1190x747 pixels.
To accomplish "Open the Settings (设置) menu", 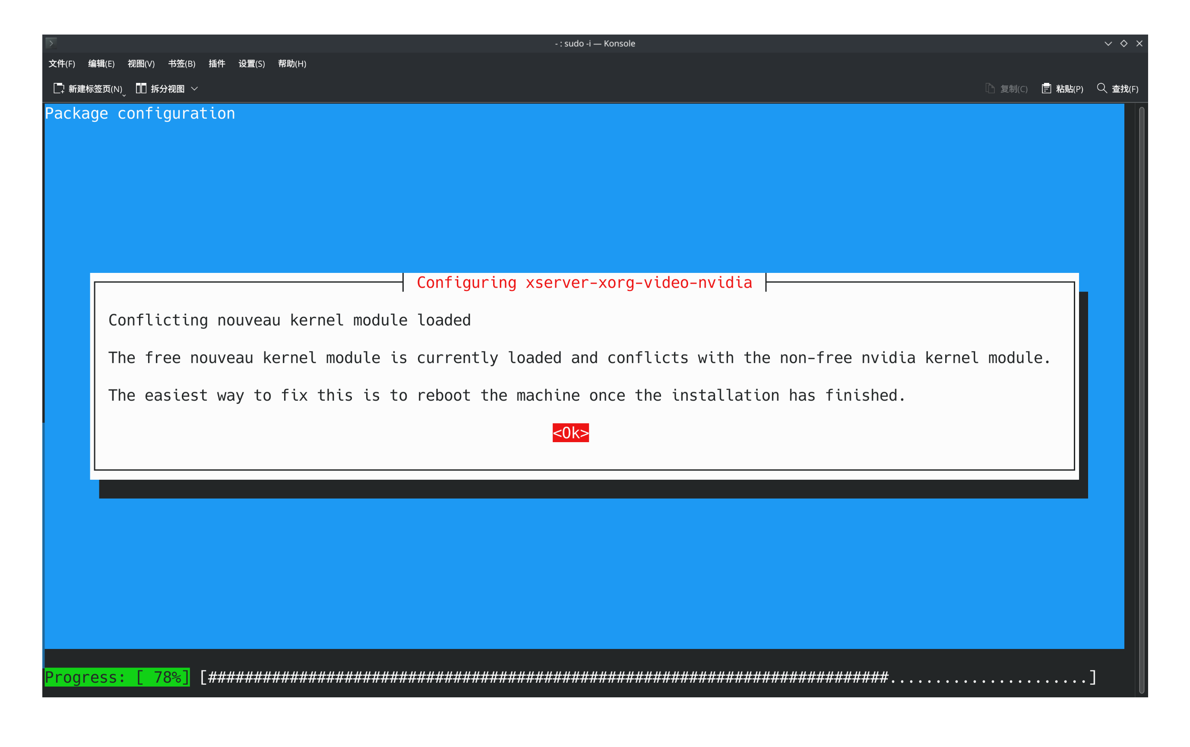I will [251, 64].
